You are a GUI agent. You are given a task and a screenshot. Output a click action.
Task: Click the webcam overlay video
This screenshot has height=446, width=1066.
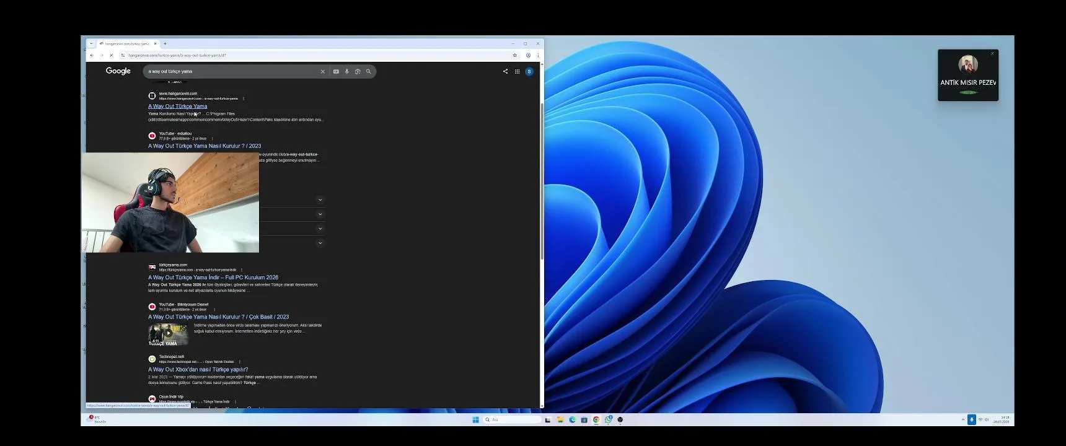click(x=170, y=203)
